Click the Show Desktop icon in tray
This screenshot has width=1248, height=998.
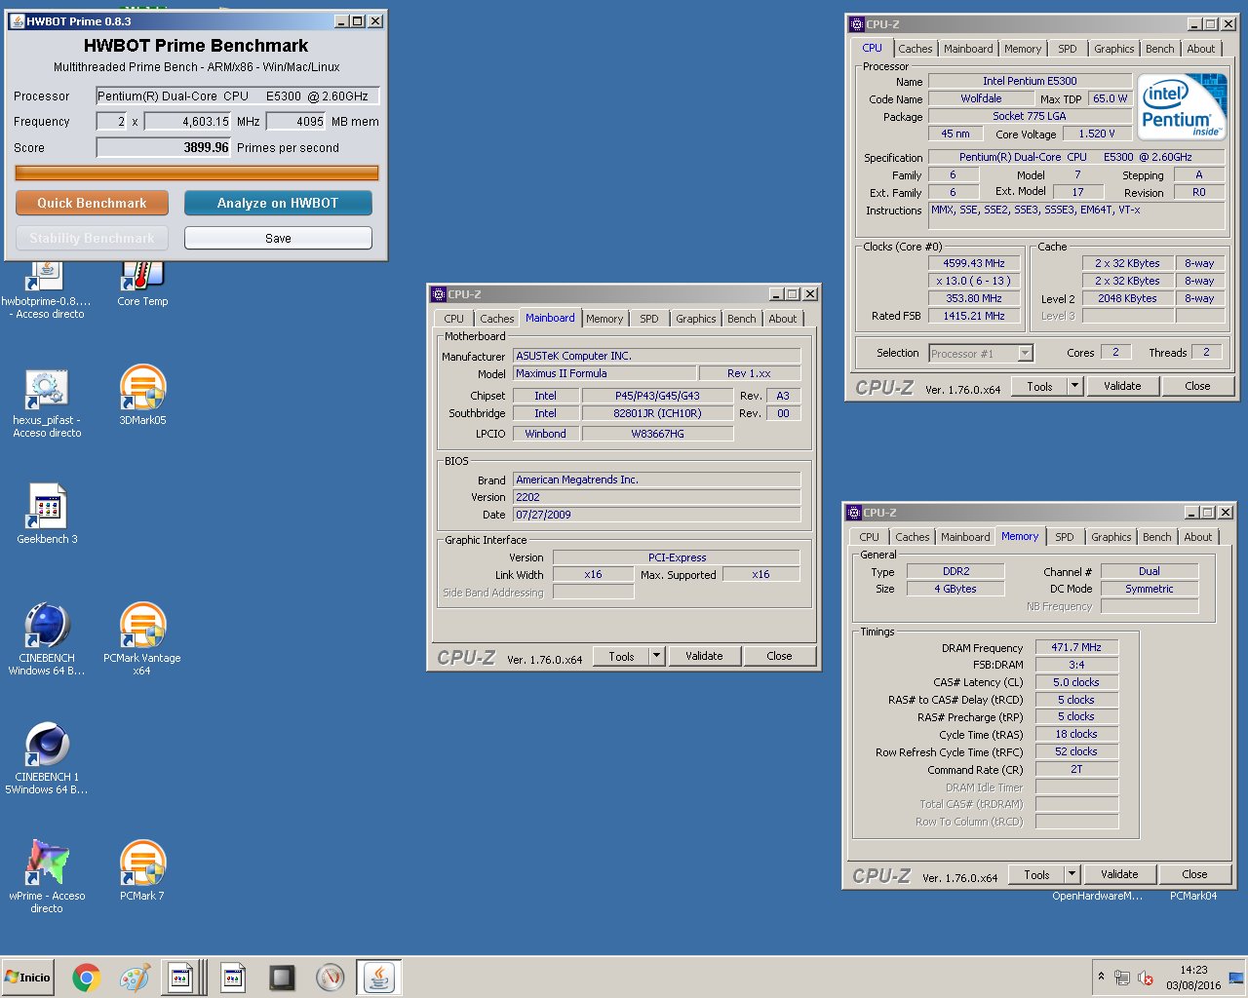pyautogui.click(x=1236, y=978)
